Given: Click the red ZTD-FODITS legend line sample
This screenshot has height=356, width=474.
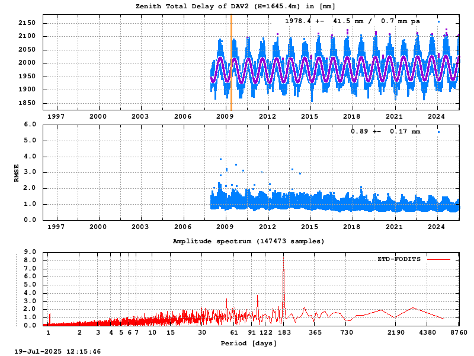Looking at the screenshot, I should click(438, 259).
